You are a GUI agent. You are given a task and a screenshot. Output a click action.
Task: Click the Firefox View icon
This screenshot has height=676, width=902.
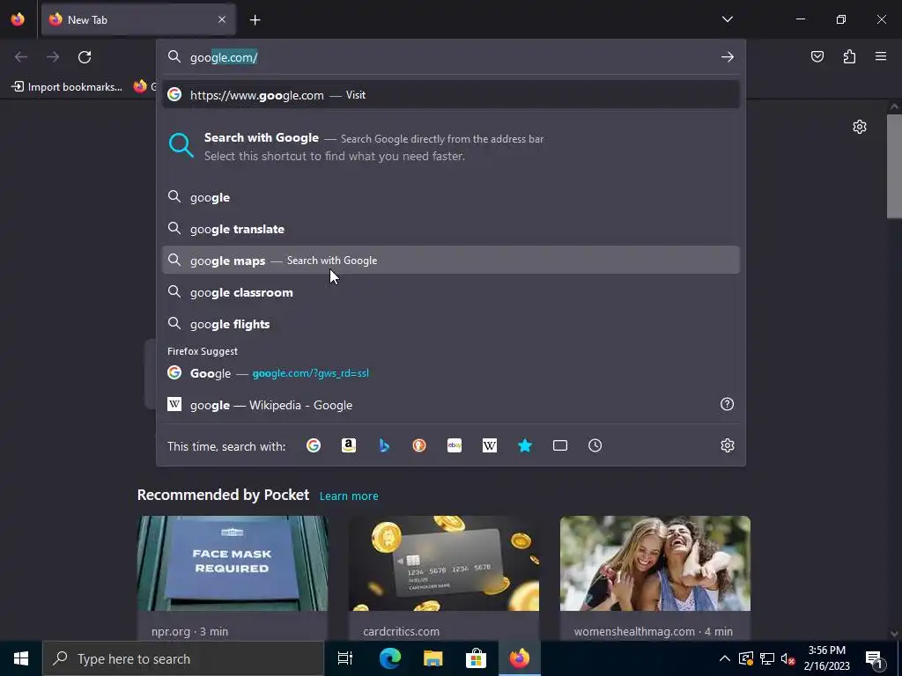tap(18, 19)
